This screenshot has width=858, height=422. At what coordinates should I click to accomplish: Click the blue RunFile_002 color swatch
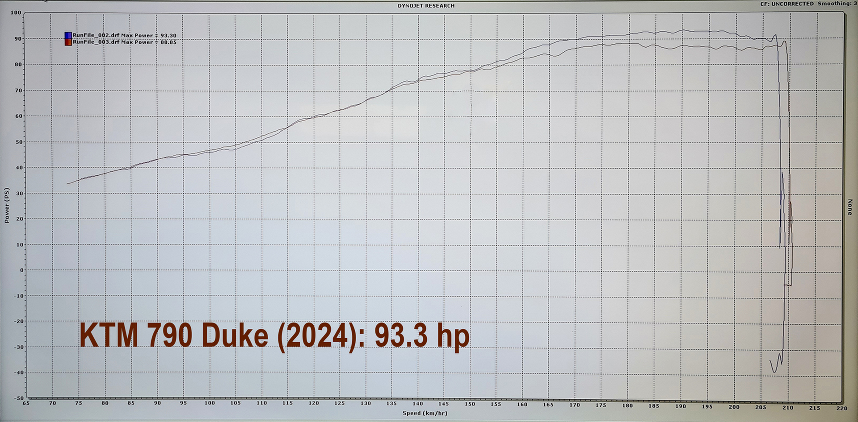[68, 35]
